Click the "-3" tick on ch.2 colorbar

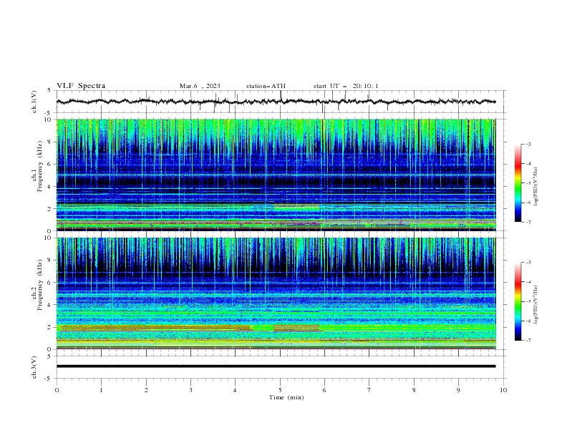coord(528,263)
